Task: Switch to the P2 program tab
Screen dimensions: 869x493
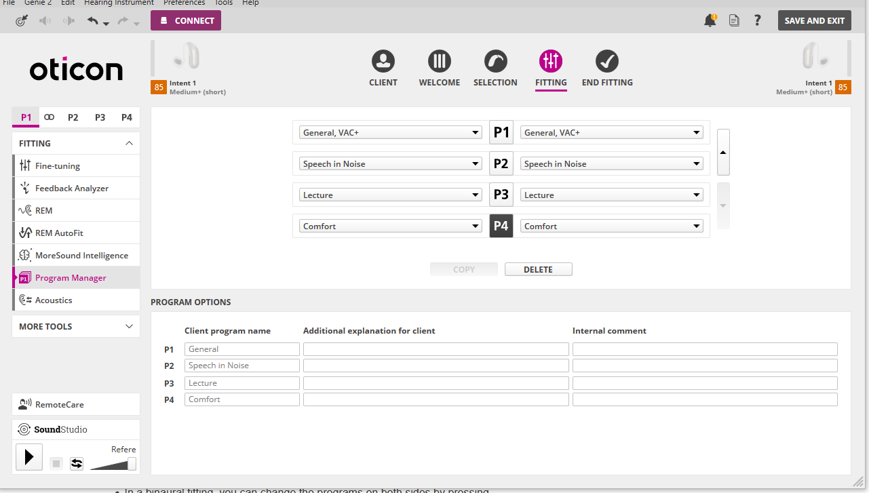Action: click(x=73, y=117)
